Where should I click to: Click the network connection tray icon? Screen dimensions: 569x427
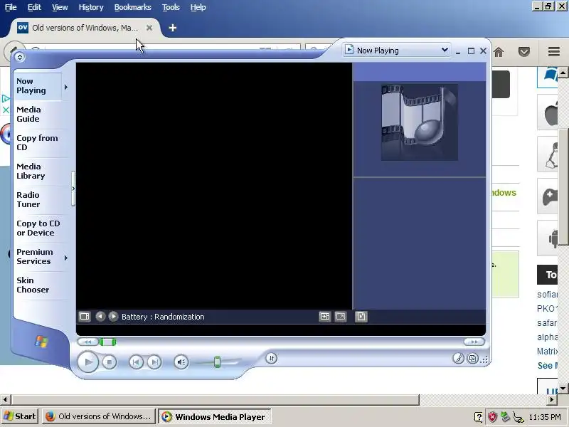[519, 417]
